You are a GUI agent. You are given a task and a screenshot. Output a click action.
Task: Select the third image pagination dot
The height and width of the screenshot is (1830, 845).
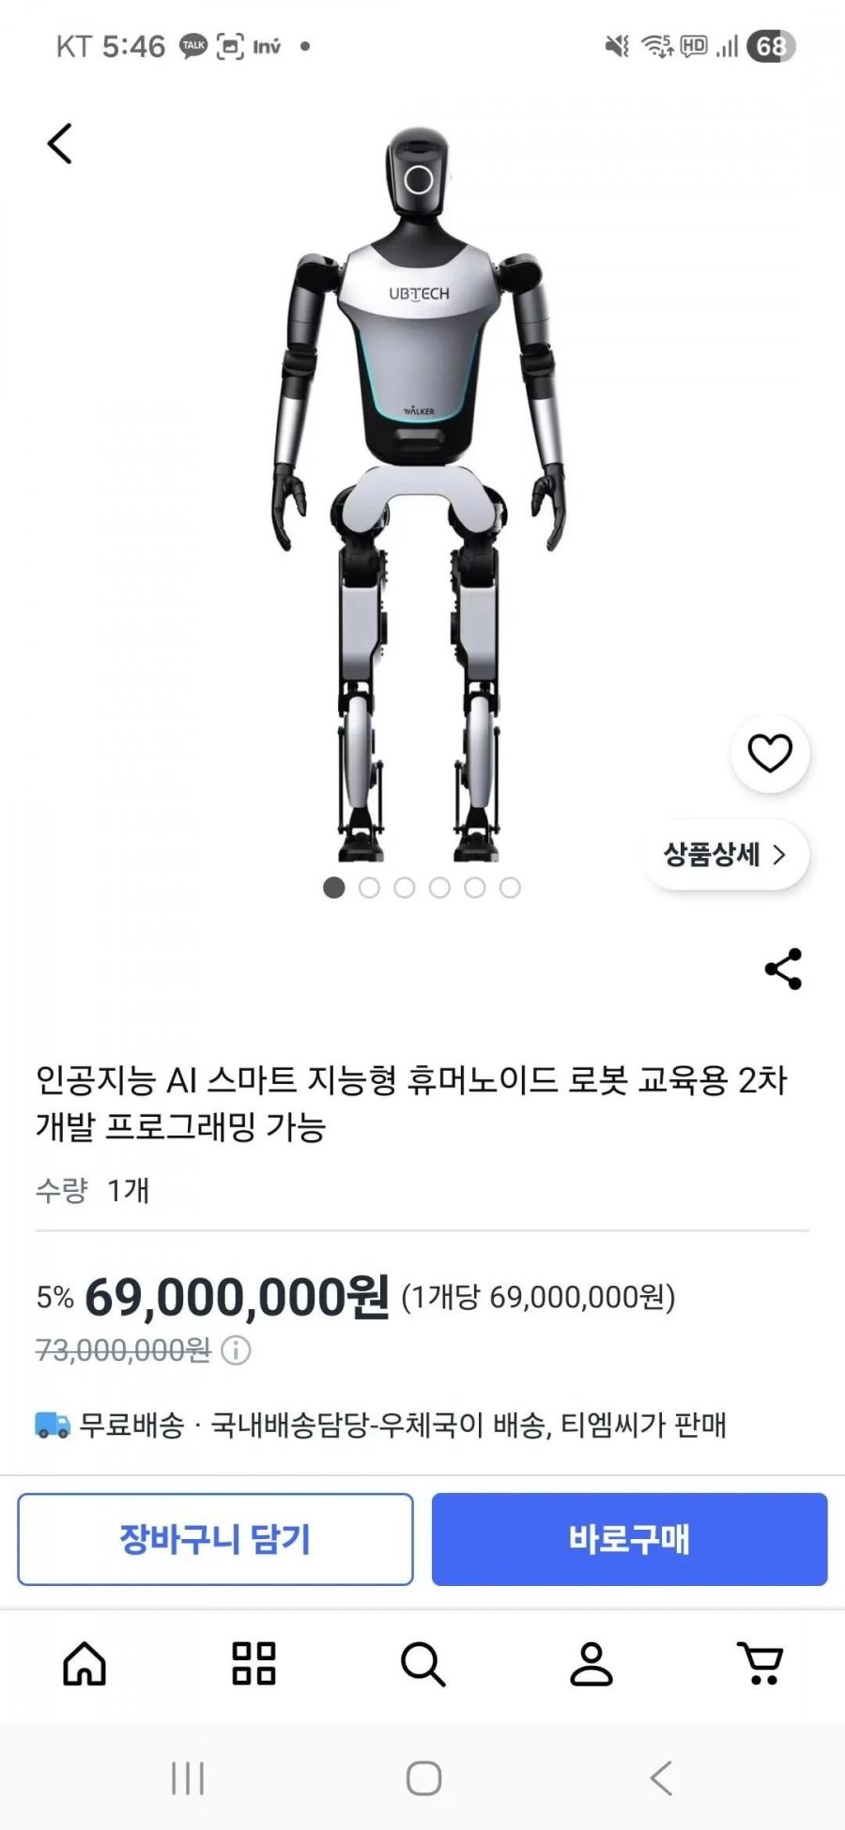[x=405, y=888]
